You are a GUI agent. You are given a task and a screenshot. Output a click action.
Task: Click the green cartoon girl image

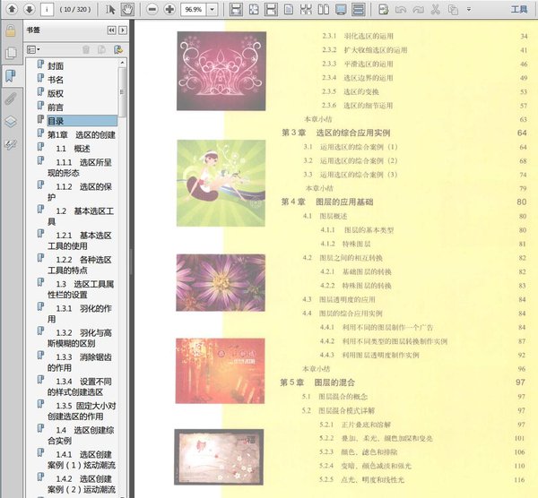(x=221, y=183)
